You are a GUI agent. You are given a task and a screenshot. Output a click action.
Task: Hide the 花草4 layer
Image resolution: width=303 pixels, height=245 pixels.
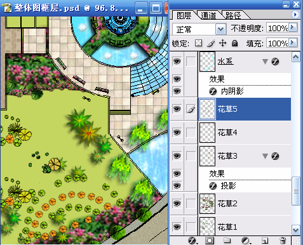pyautogui.click(x=177, y=133)
